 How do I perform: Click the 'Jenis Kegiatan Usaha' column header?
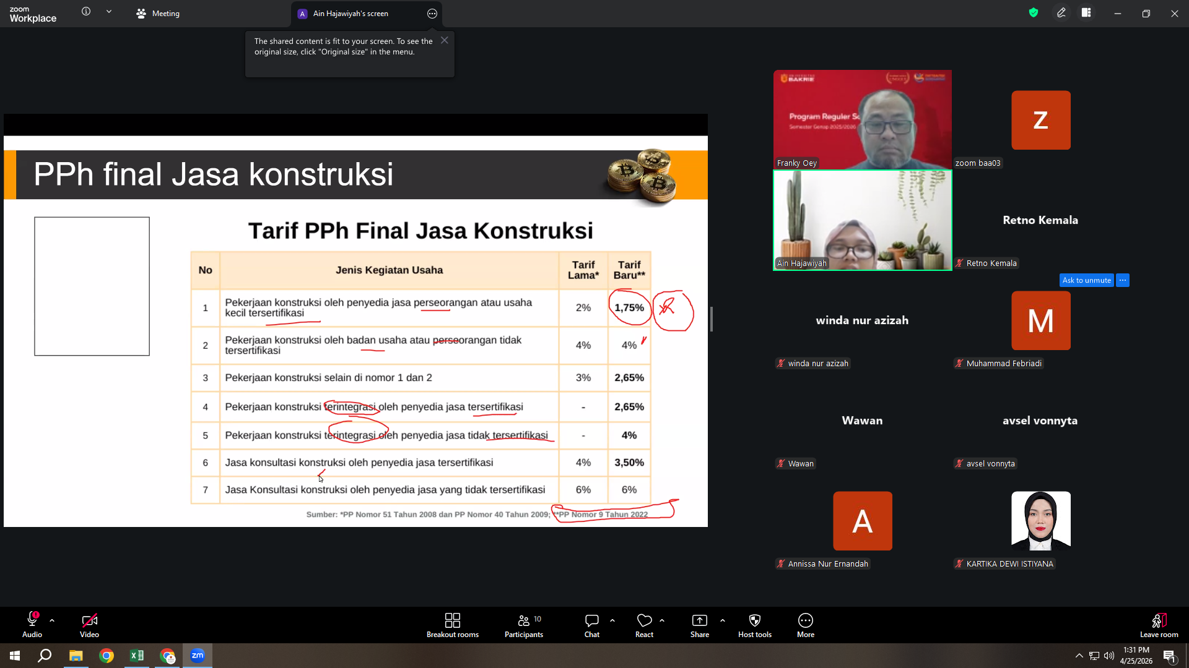click(x=389, y=270)
